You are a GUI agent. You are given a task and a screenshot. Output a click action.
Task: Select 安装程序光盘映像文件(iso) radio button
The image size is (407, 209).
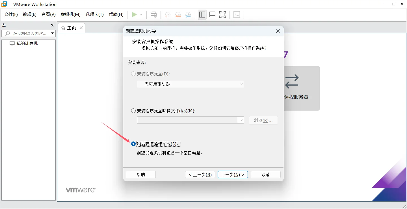tap(133, 111)
